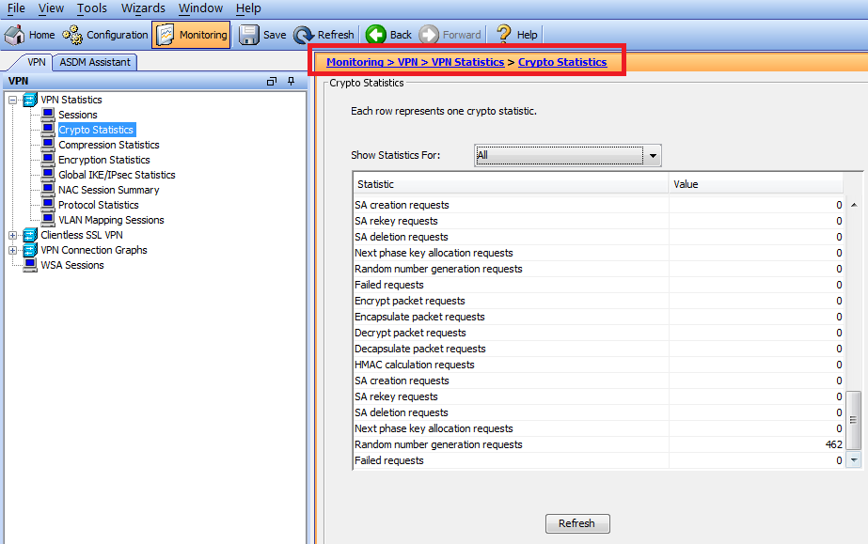This screenshot has width=868, height=544.
Task: Click the VPN Connection Graphs folder icon
Action: click(x=30, y=250)
